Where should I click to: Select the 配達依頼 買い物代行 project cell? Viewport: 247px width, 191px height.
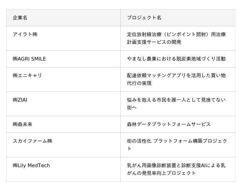(176, 79)
